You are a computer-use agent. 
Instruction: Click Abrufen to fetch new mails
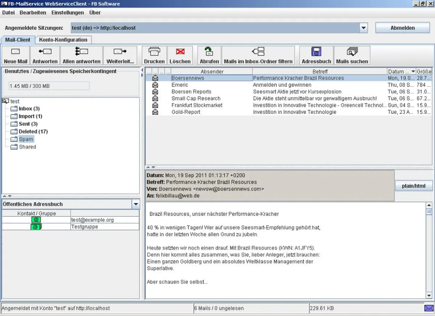[209, 55]
